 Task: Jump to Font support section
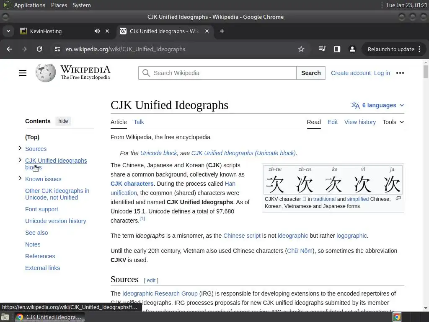pyautogui.click(x=41, y=209)
